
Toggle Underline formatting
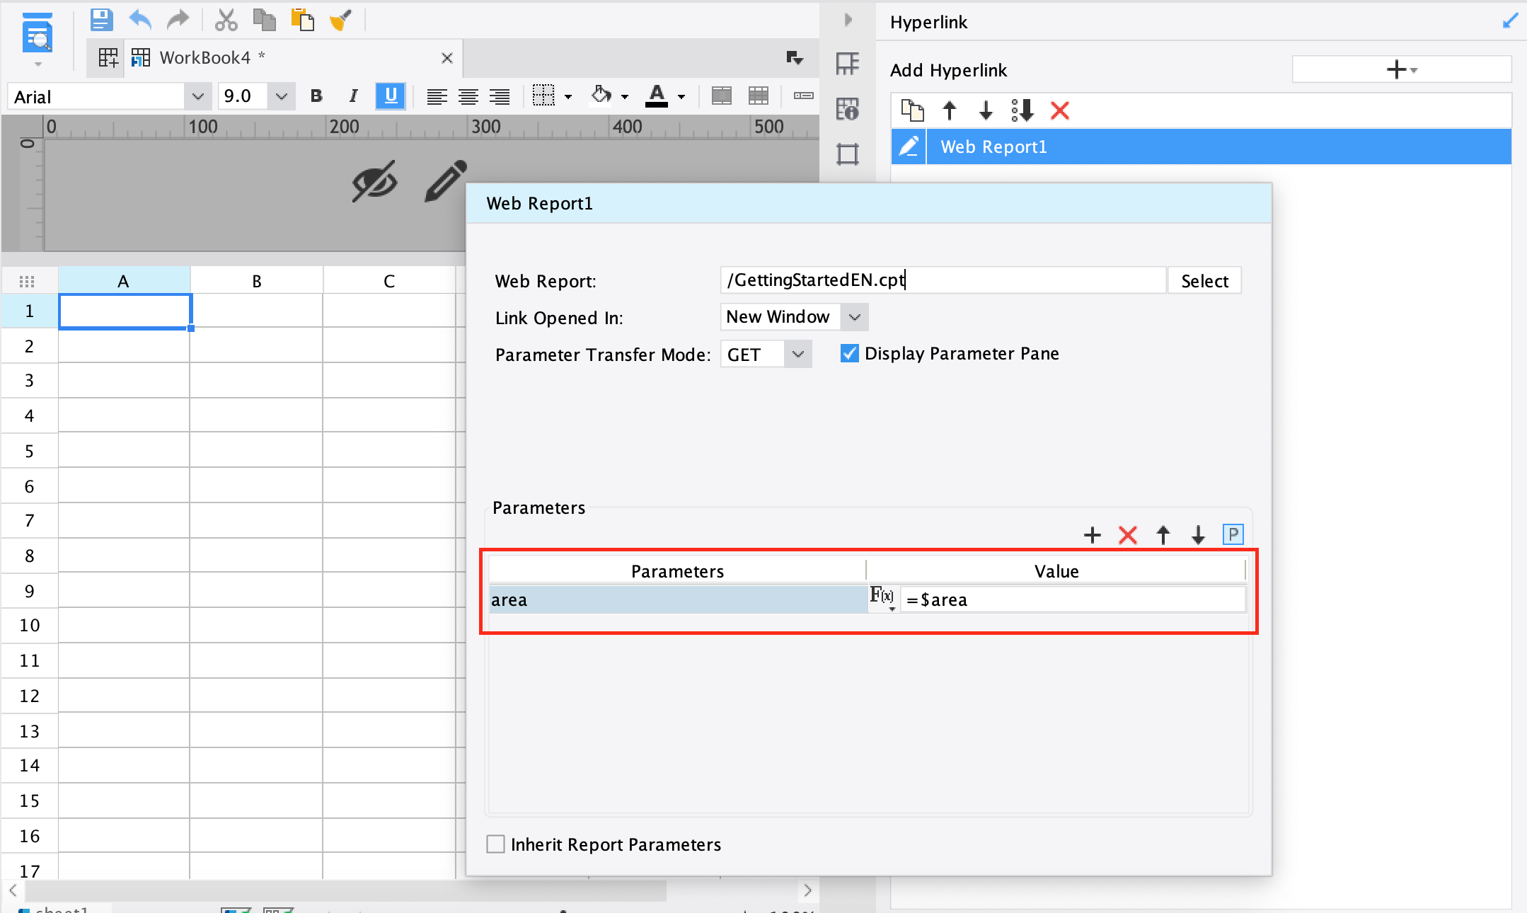click(391, 96)
